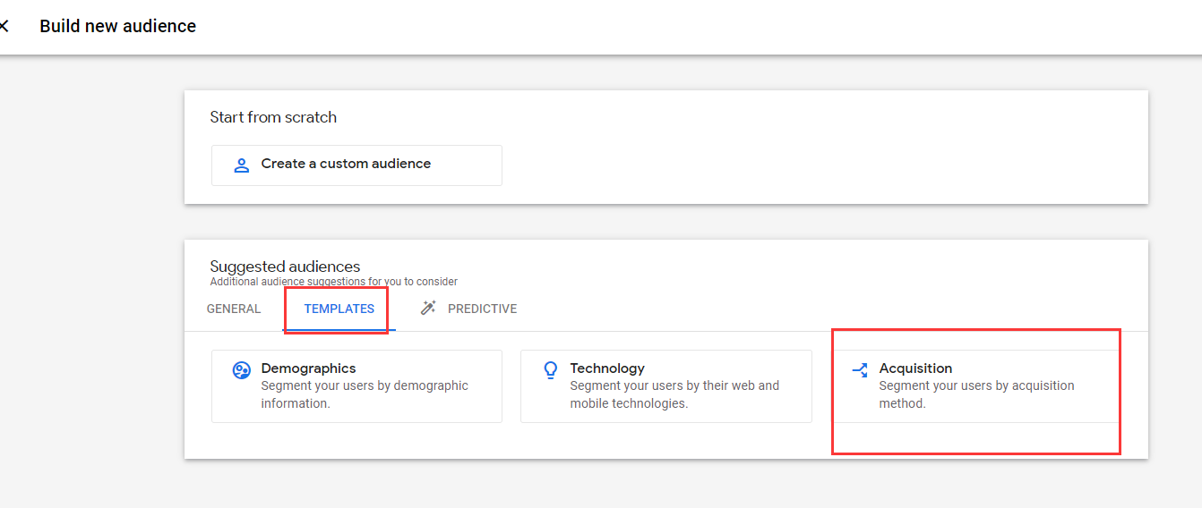Image resolution: width=1202 pixels, height=508 pixels.
Task: Switch to the General tab
Action: [234, 309]
